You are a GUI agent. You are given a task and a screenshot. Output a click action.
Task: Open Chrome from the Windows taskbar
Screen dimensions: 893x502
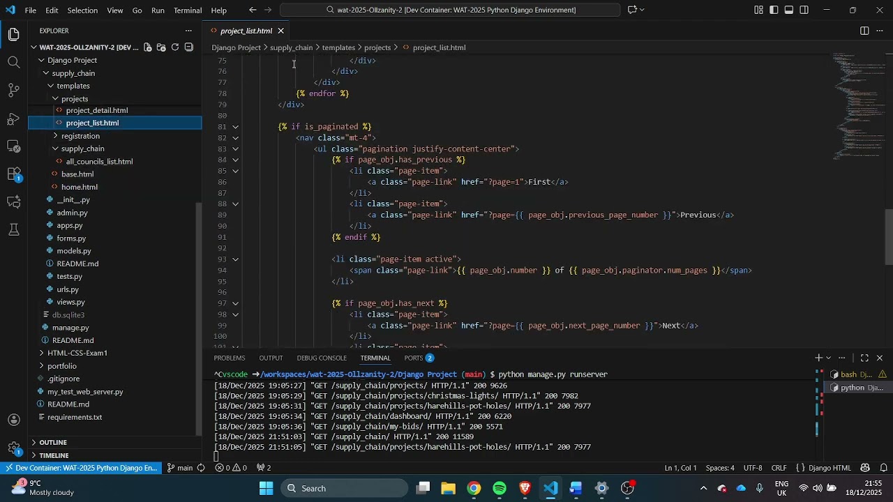(x=474, y=488)
